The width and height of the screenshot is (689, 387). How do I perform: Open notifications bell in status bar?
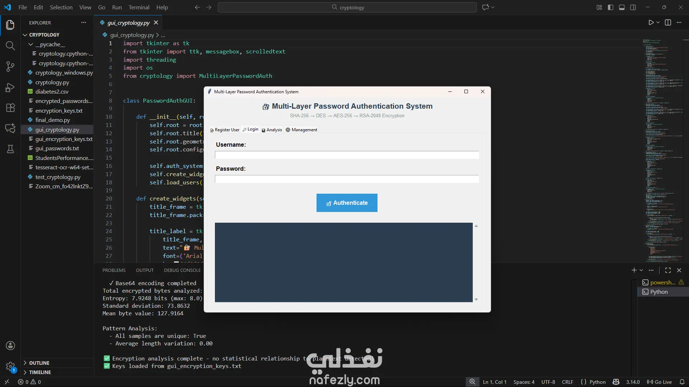coord(682,382)
